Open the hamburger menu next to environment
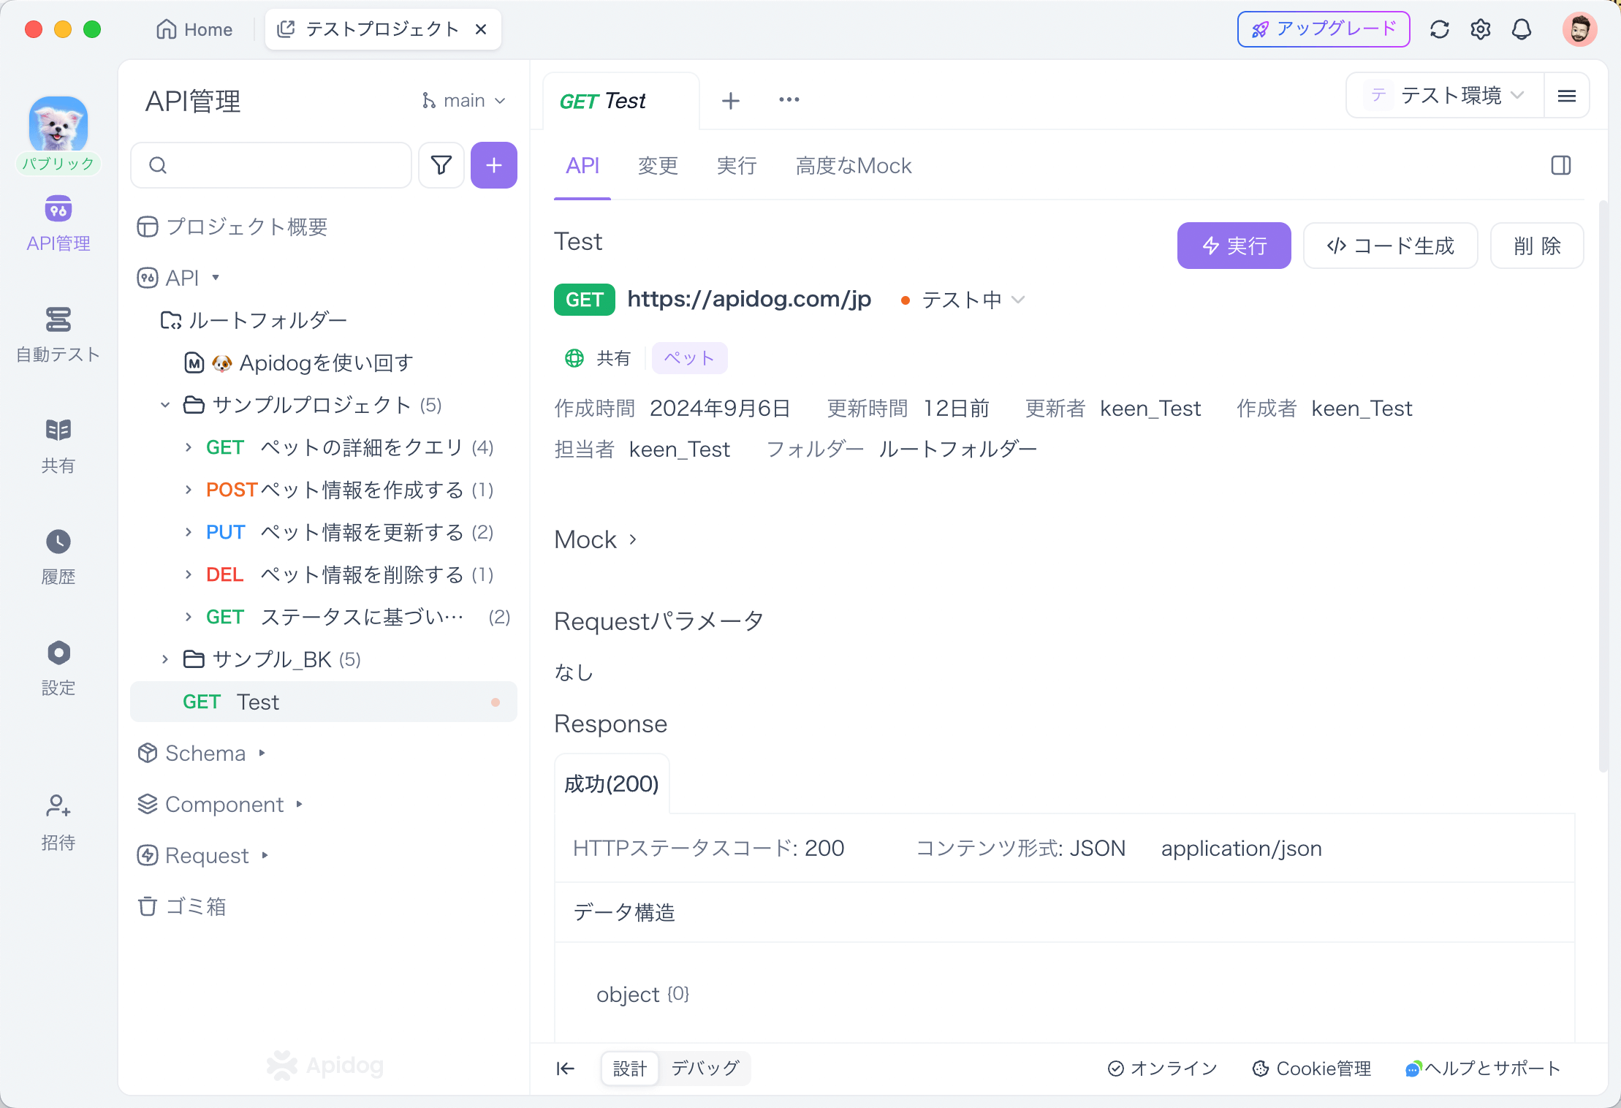 [1567, 96]
